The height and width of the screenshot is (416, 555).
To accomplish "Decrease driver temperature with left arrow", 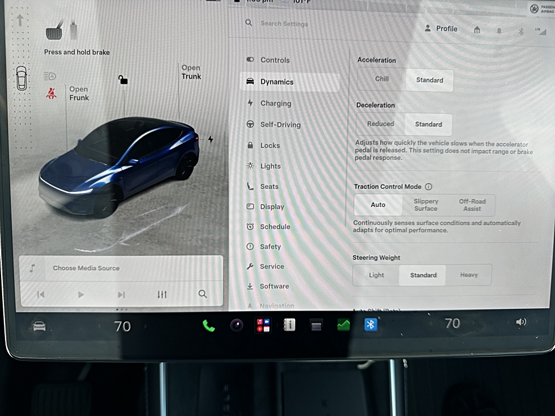I will (x=99, y=326).
